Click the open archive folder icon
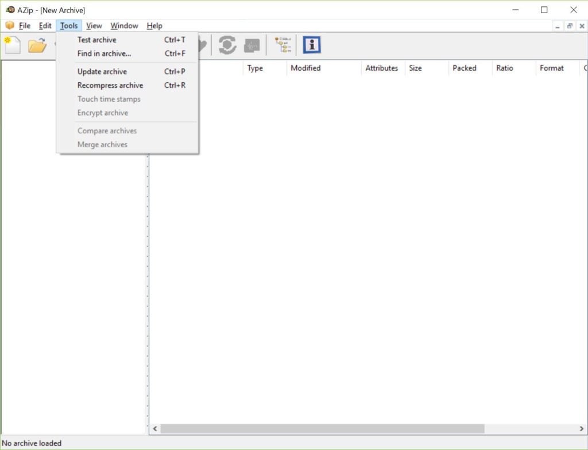 (37, 45)
